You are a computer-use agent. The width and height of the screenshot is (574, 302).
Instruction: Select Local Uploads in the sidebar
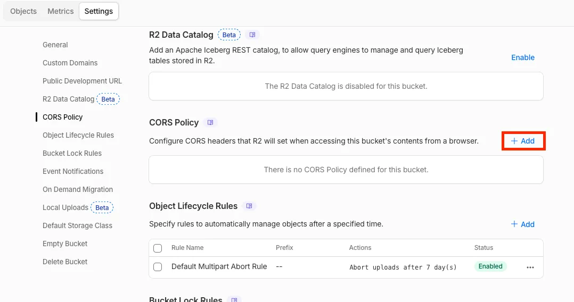point(65,208)
